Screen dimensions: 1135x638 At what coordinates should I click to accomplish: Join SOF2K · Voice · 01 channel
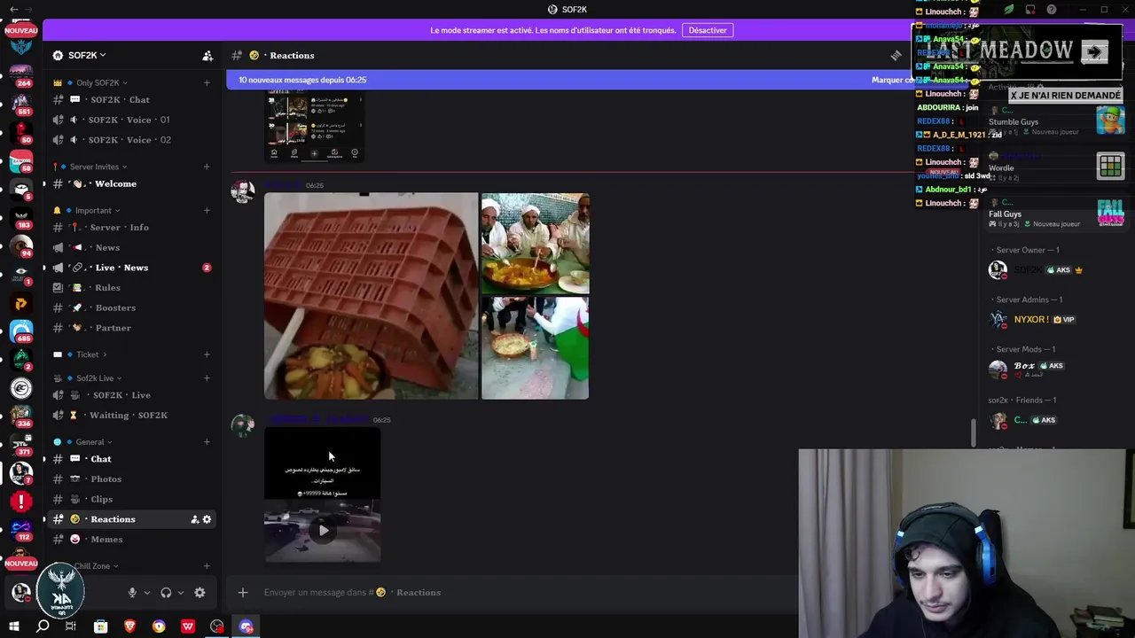coord(132,120)
